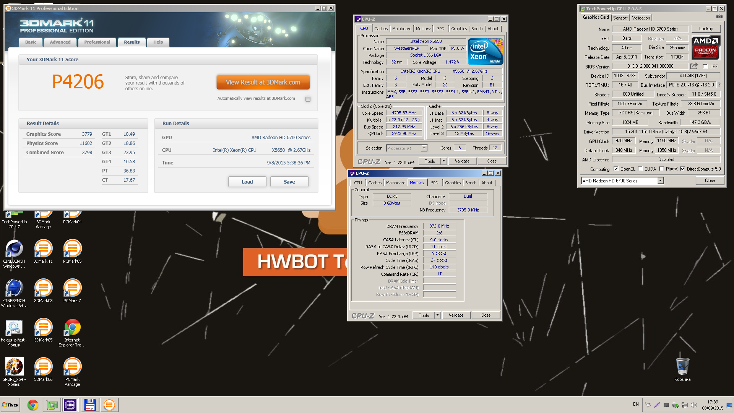The image size is (734, 413).
Task: Expand Tools arrow in CPU-Z Memory window
Action: 437,315
